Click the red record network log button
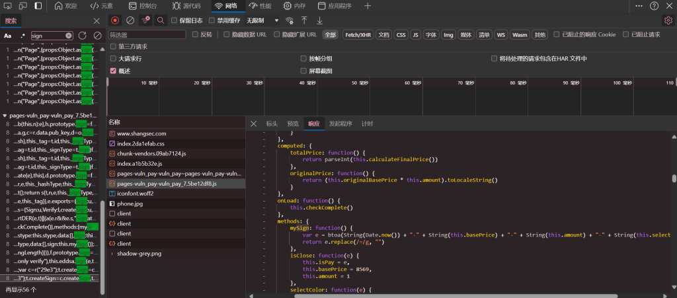 click(116, 20)
